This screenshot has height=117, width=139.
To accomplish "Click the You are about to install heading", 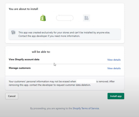I will pyautogui.click(x=23, y=9).
